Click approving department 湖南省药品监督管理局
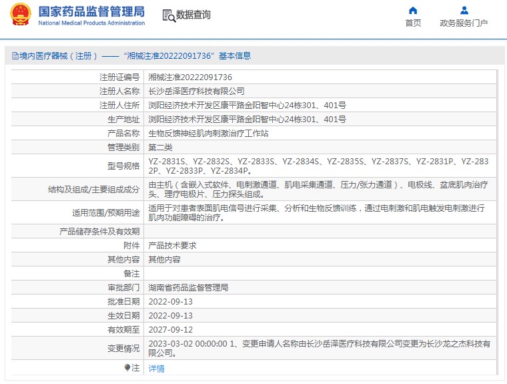Screen dimensions: 507x384 tap(188, 288)
